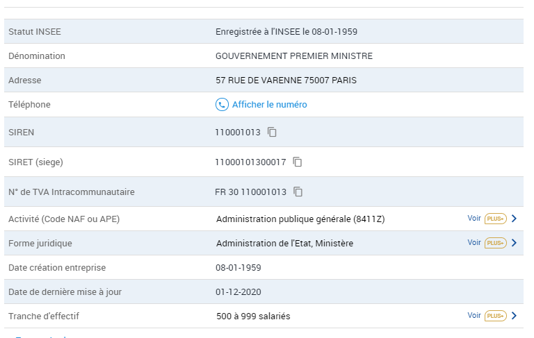
Task: Click the Forme juridique label
Action: pyautogui.click(x=40, y=244)
